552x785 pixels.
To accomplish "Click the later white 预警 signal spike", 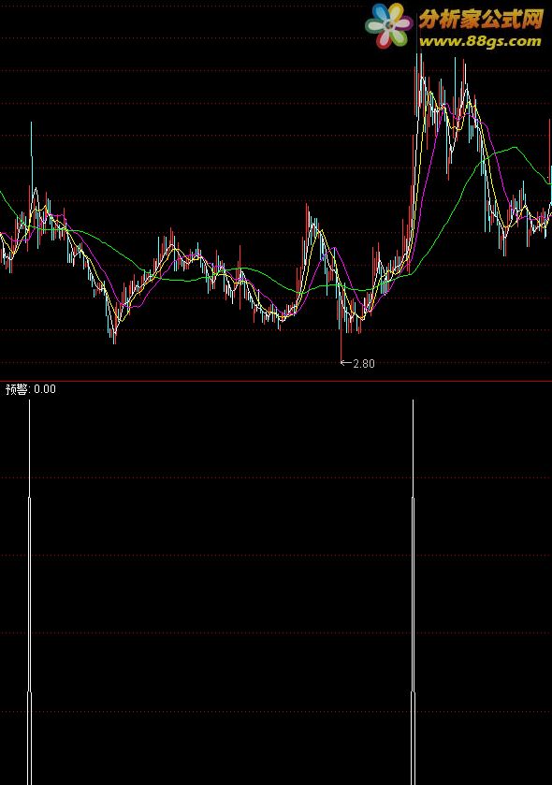I will (x=413, y=591).
